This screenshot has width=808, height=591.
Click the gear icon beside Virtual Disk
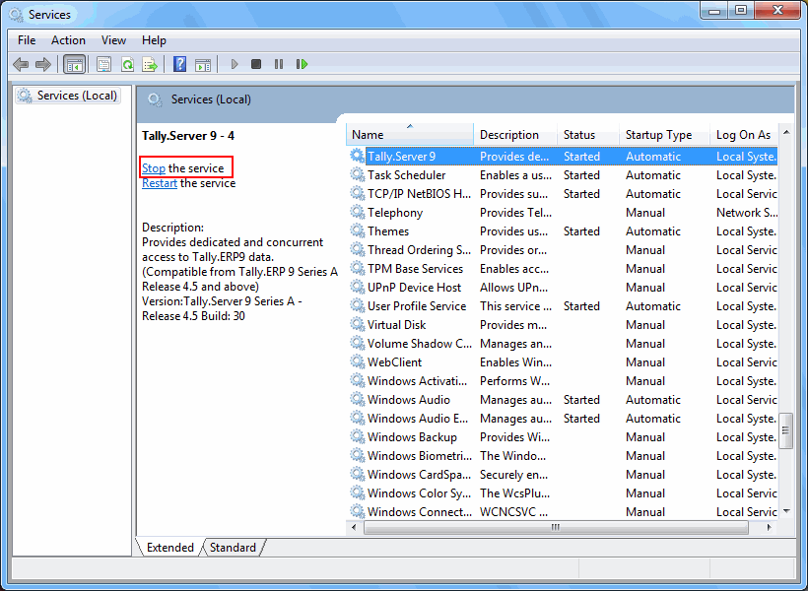pyautogui.click(x=357, y=324)
